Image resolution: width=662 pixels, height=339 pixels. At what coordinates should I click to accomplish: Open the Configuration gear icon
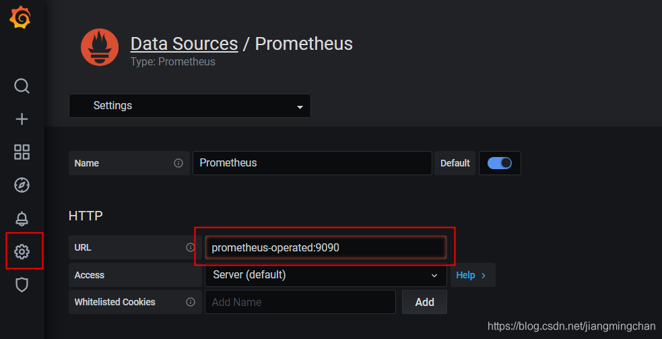click(22, 252)
